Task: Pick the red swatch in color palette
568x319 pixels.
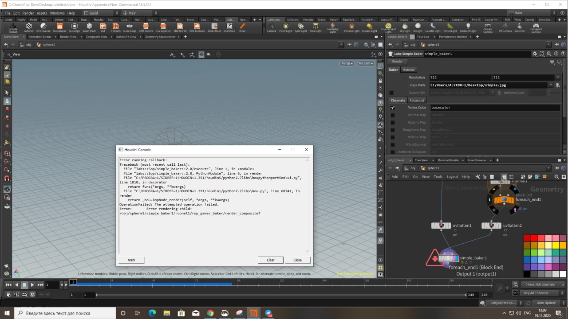Action: (534, 238)
